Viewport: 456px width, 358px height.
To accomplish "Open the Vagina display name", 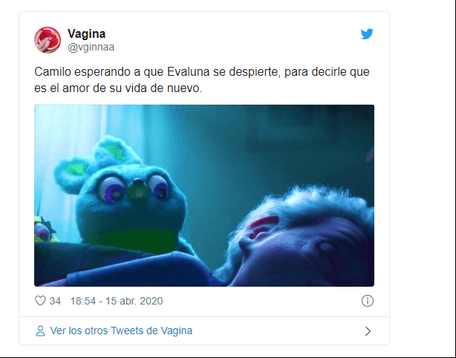I will click(x=86, y=33).
